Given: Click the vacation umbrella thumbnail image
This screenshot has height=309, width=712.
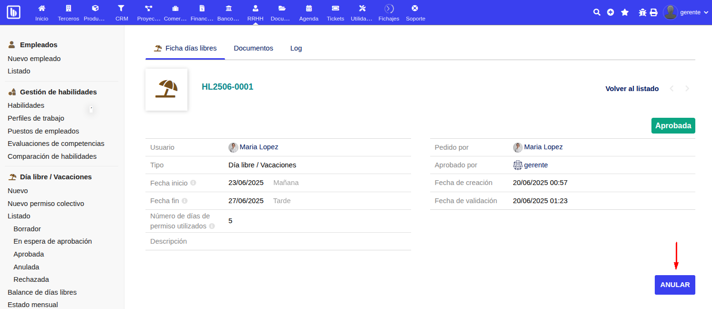Looking at the screenshot, I should point(166,90).
